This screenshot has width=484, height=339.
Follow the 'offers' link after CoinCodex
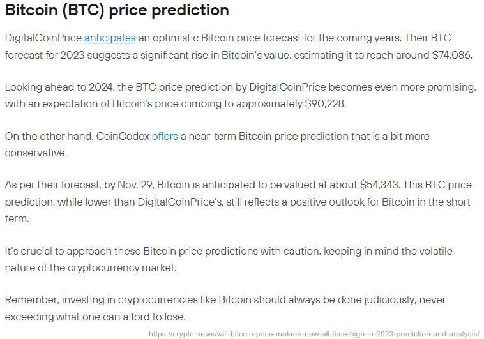[x=165, y=136]
